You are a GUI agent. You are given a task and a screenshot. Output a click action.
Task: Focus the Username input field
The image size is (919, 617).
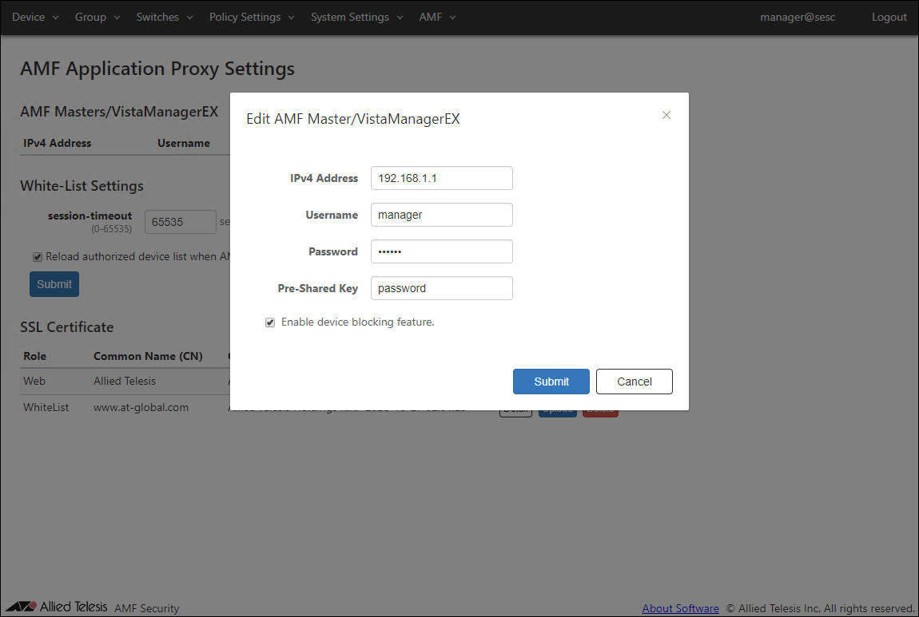click(x=441, y=215)
